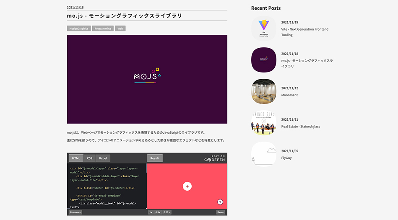Screen dimensions: 398x220
Task: Click the Programming tag
Action: tap(103, 28)
